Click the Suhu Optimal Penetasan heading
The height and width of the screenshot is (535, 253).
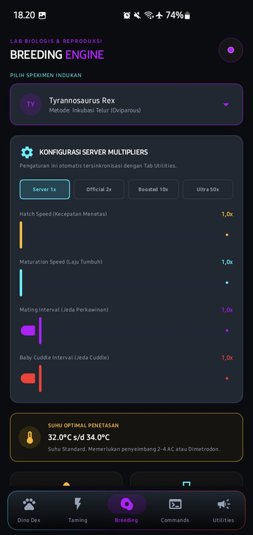click(x=83, y=425)
